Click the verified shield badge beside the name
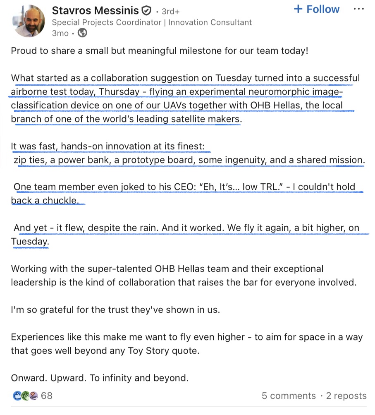The width and height of the screenshot is (375, 415). pyautogui.click(x=146, y=11)
